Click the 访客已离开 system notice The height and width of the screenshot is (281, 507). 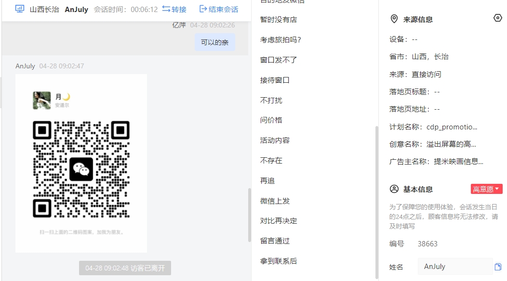click(125, 268)
